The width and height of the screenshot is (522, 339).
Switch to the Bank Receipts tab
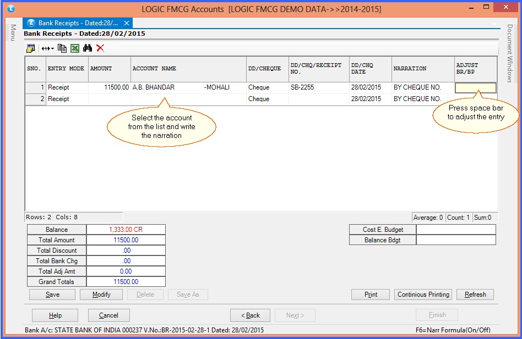pyautogui.click(x=77, y=24)
